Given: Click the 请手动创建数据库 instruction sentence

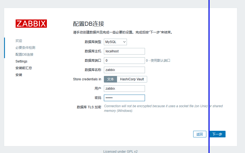Looking at the screenshot, I should [123, 32].
